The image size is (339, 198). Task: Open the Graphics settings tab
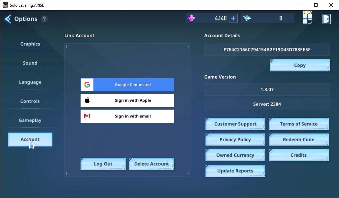30,44
